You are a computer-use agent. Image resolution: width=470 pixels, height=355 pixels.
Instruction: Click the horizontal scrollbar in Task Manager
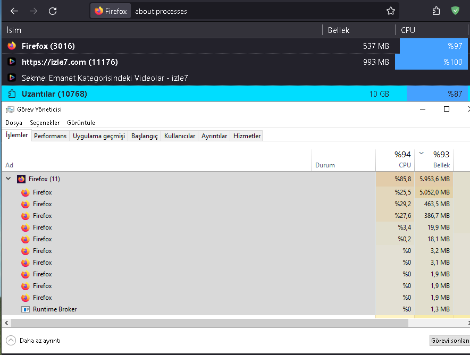tap(213, 323)
